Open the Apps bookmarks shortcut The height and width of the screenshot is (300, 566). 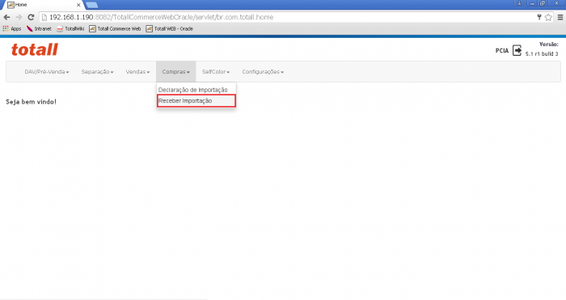click(x=12, y=28)
